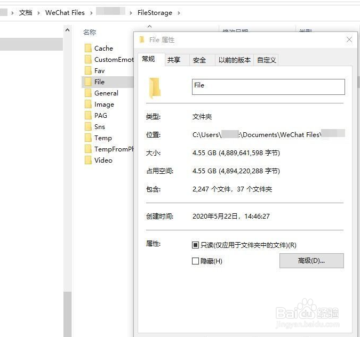Expand breadcrumb chevron after FileStorage
The width and height of the screenshot is (360, 337).
pos(179,13)
